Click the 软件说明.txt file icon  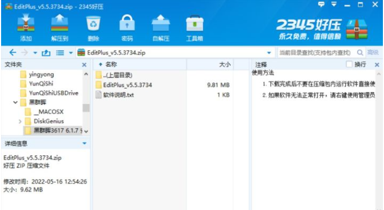coord(98,95)
